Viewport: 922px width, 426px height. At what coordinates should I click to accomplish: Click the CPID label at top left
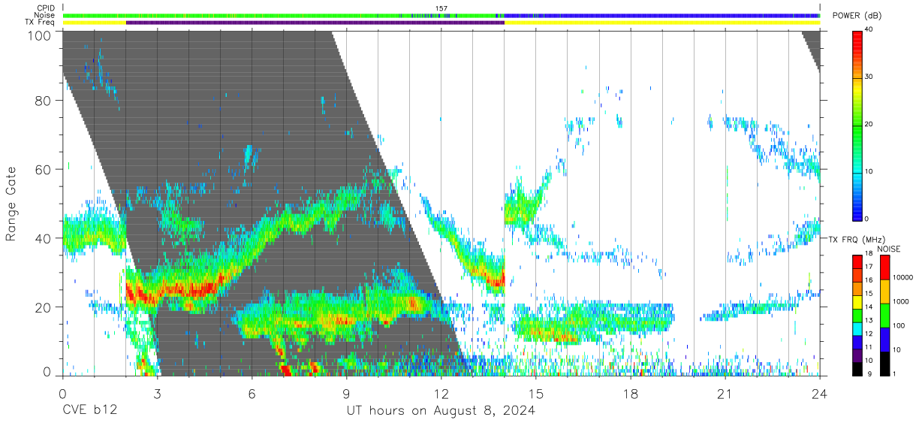pyautogui.click(x=45, y=8)
